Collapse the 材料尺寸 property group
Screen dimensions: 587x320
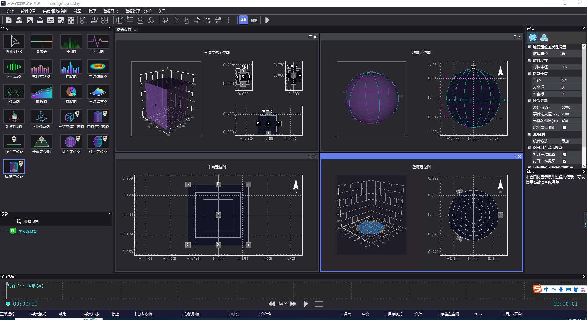tap(529, 60)
